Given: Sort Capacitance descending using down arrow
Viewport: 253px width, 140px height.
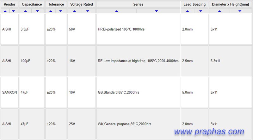Looking at the screenshot, I should point(37,11).
